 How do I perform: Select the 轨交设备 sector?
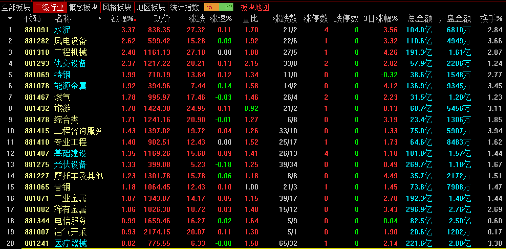[70, 64]
